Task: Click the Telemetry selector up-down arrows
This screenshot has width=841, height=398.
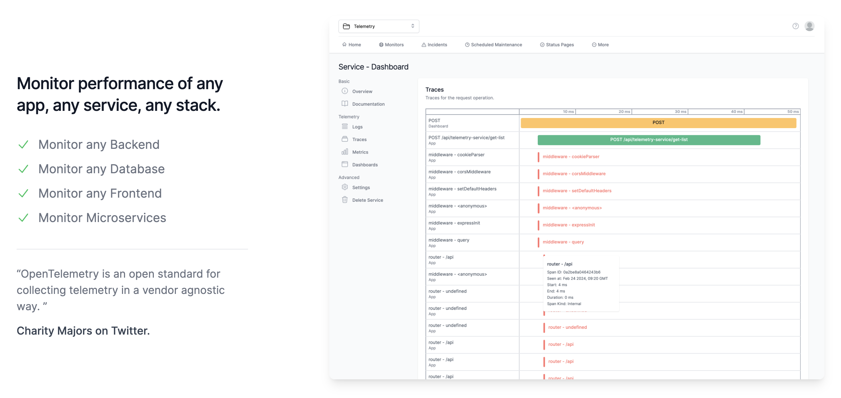Action: (412, 26)
